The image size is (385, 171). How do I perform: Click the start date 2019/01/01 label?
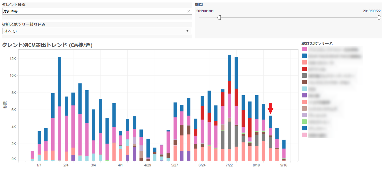click(205, 11)
